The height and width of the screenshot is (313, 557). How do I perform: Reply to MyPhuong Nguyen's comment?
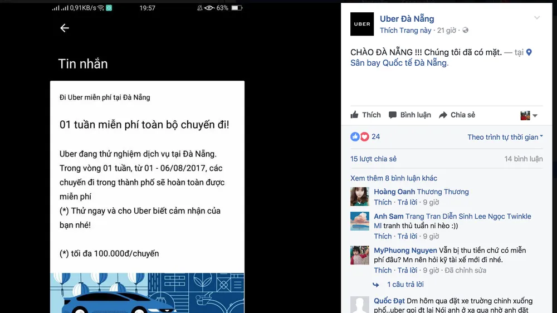tap(407, 270)
